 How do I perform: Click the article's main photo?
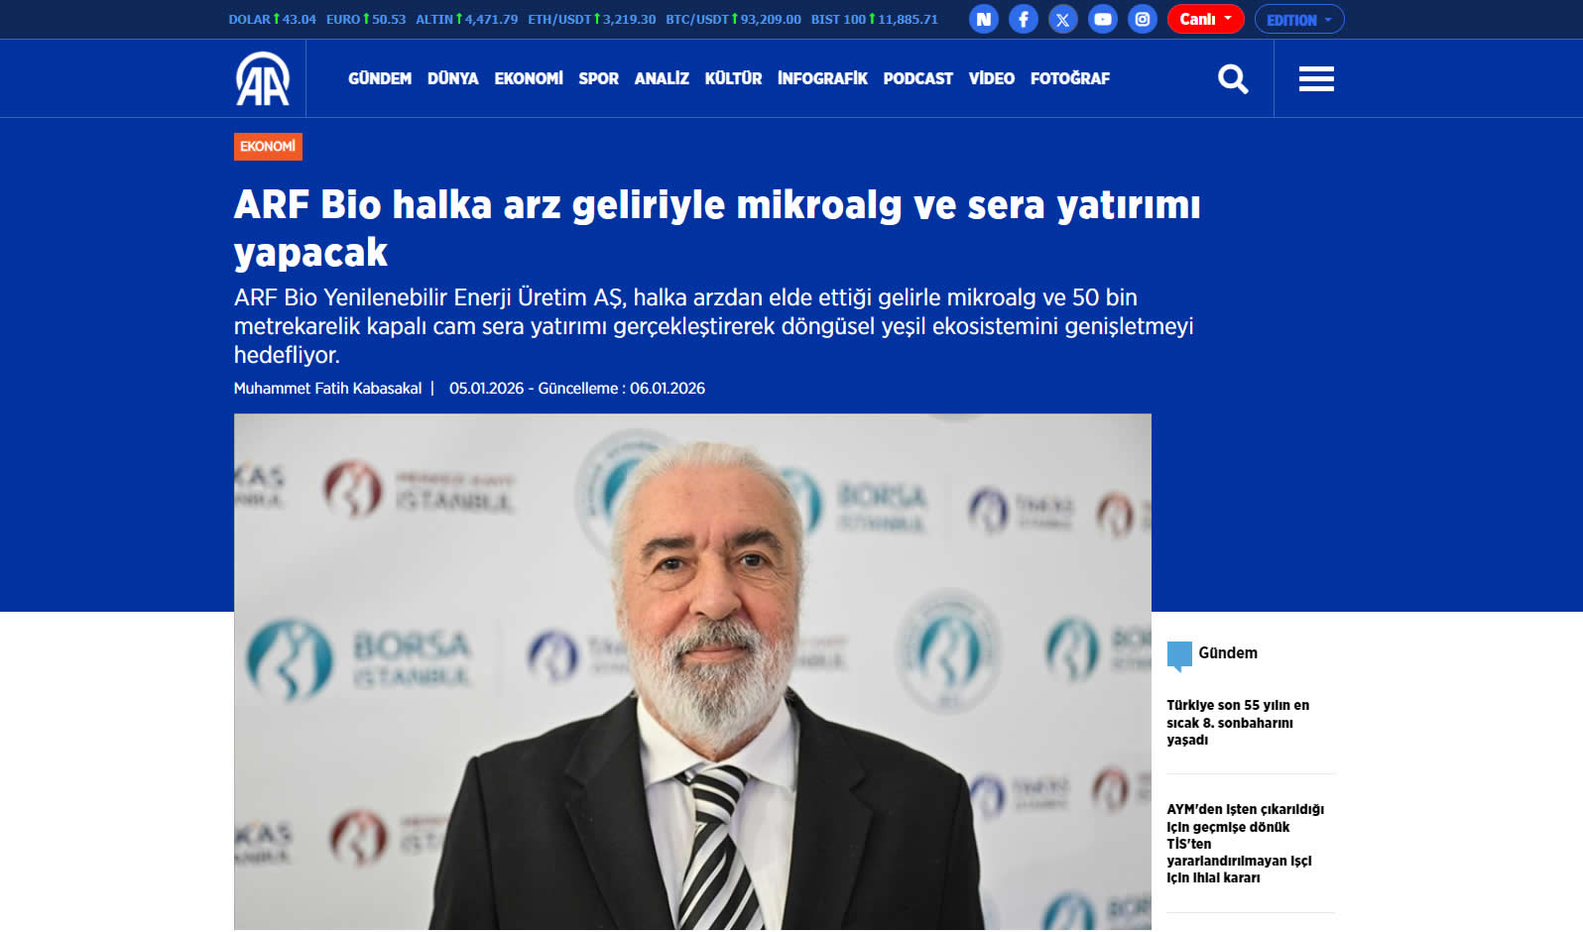[x=692, y=671]
